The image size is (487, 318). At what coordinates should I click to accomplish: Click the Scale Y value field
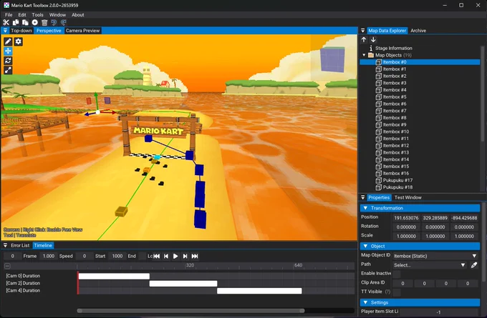(435, 236)
